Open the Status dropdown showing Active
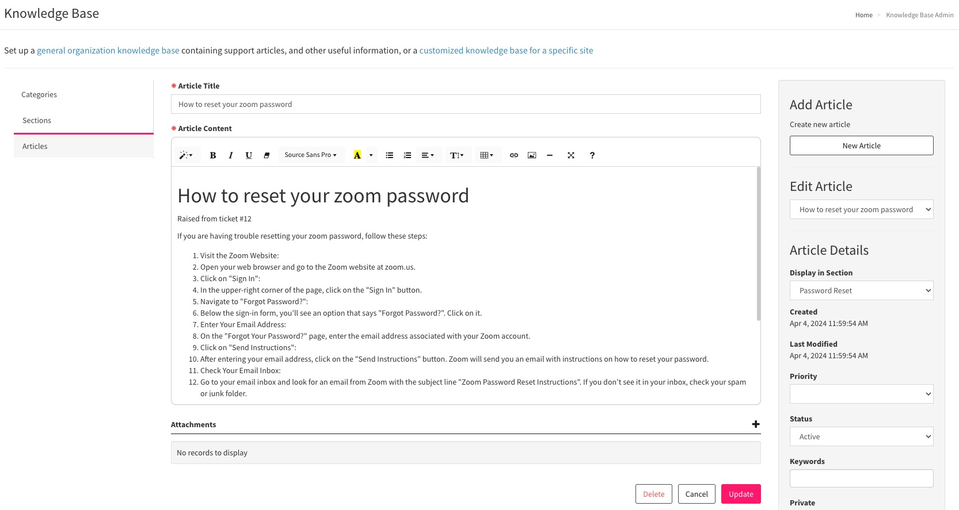 pyautogui.click(x=862, y=436)
